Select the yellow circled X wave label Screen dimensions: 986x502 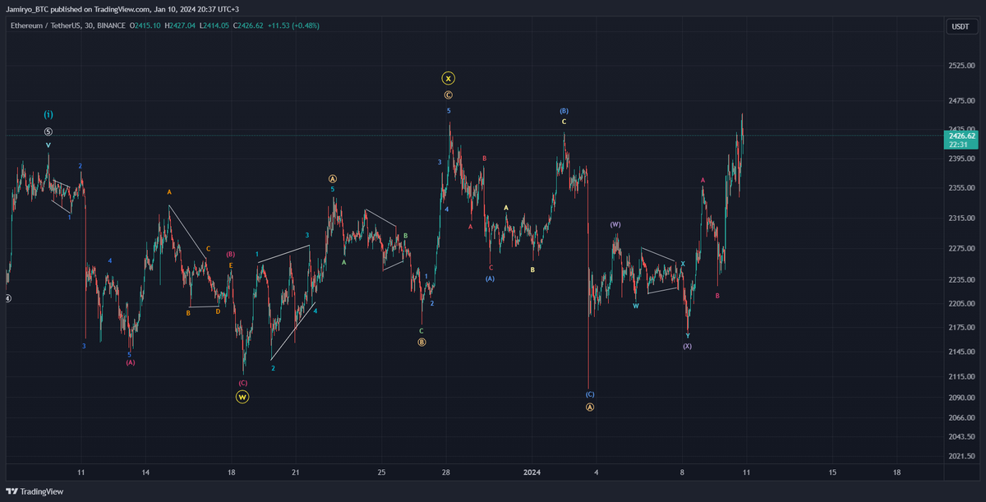[448, 79]
